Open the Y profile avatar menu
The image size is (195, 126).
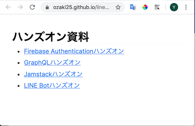coord(174,7)
